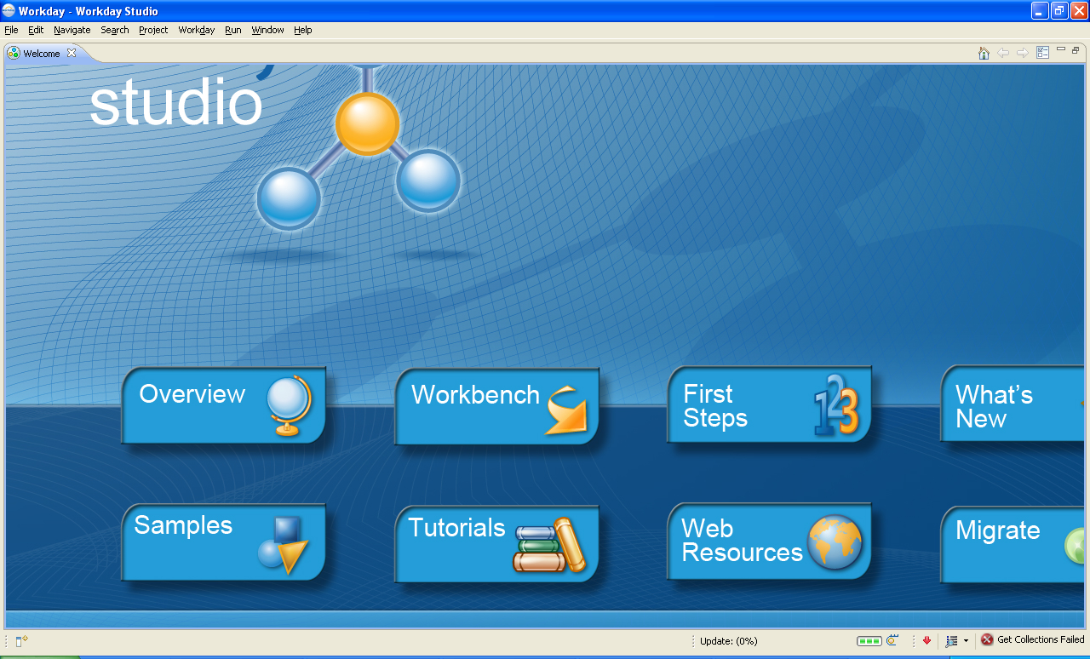This screenshot has width=1090, height=659.
Task: Close the Welcome tab
Action: (x=72, y=53)
